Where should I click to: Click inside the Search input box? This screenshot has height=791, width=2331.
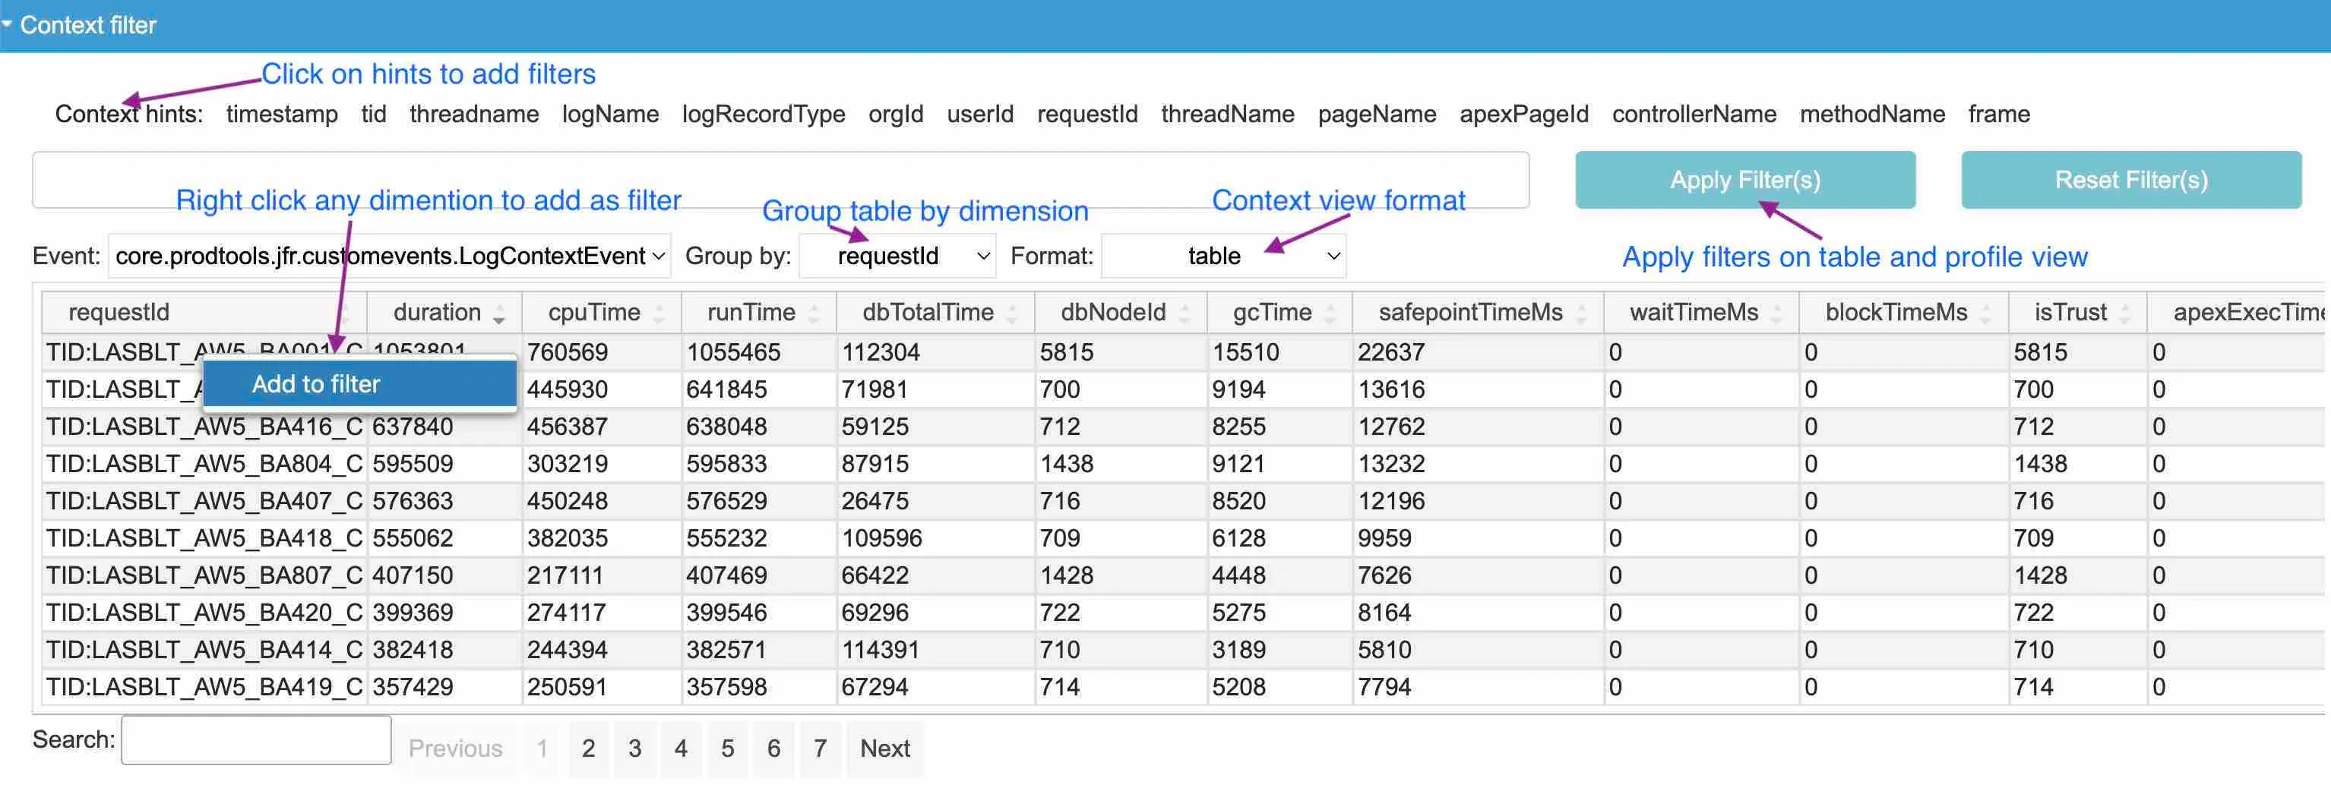[255, 739]
